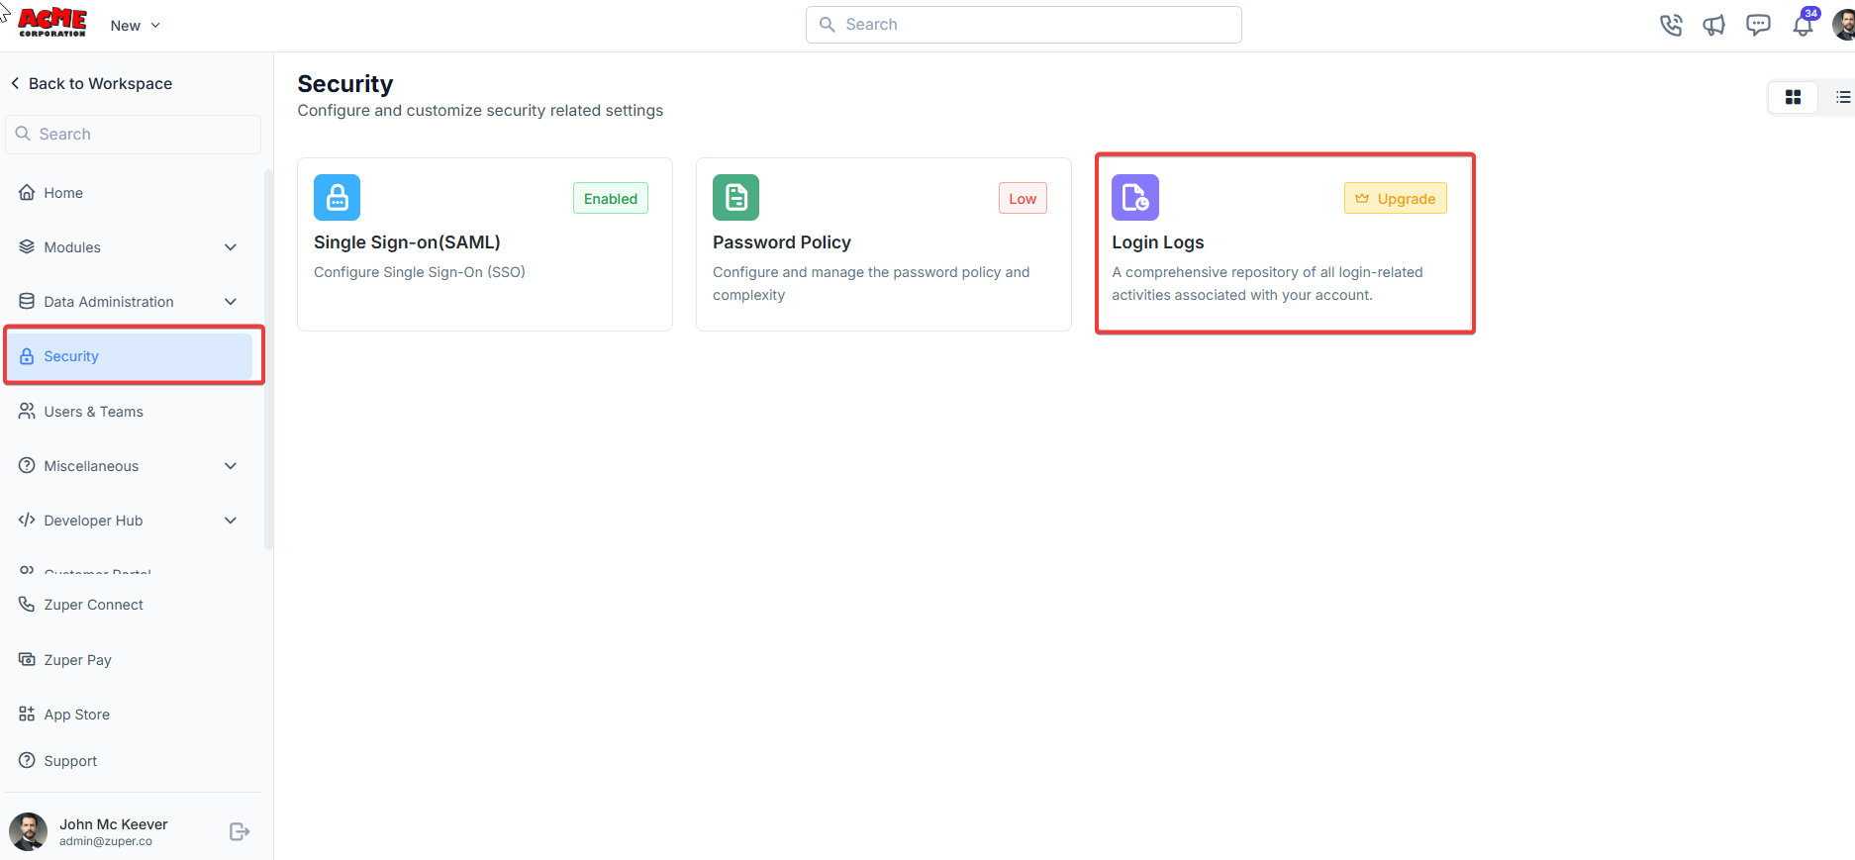This screenshot has width=1855, height=860.
Task: Open the notifications bell with 34 badge
Action: pos(1804,24)
